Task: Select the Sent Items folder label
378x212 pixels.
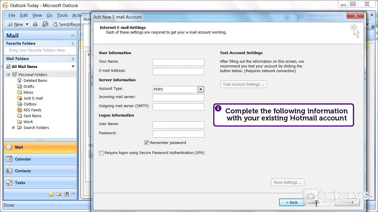Action: coord(32,116)
